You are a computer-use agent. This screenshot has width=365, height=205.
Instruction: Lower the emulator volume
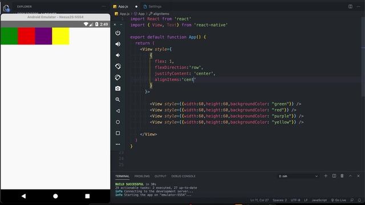pyautogui.click(x=118, y=55)
